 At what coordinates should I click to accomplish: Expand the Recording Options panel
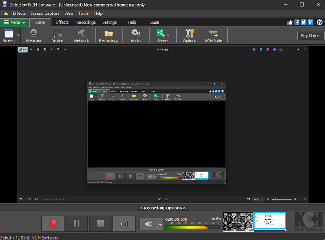[x=162, y=208]
